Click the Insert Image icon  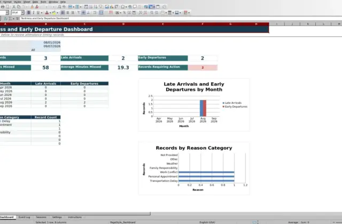[x=107, y=7]
